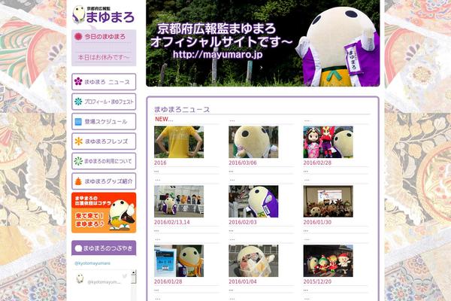Open the yellow T-shirt news thumbnail
451x301 pixels.
pyautogui.click(x=179, y=142)
